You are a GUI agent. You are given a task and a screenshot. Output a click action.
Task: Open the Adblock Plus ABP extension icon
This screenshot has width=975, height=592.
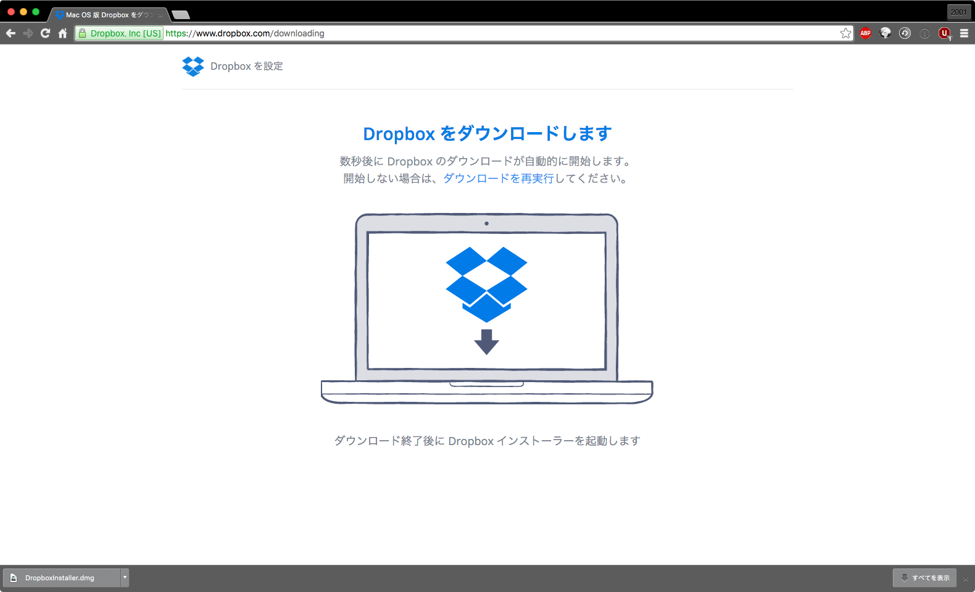pos(865,33)
